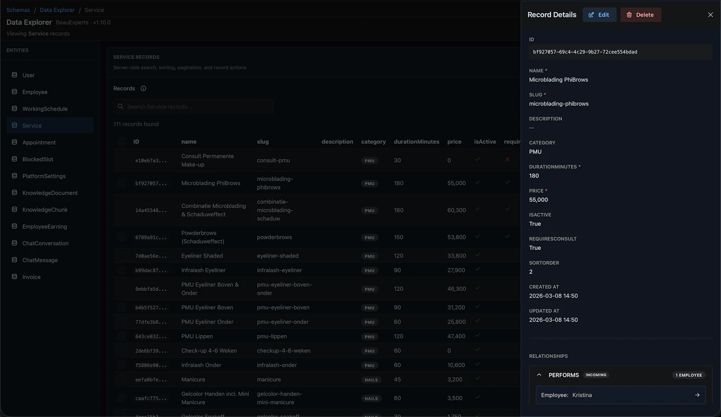Click the User entity database icon
Image resolution: width=721 pixels, height=417 pixels.
14,75
